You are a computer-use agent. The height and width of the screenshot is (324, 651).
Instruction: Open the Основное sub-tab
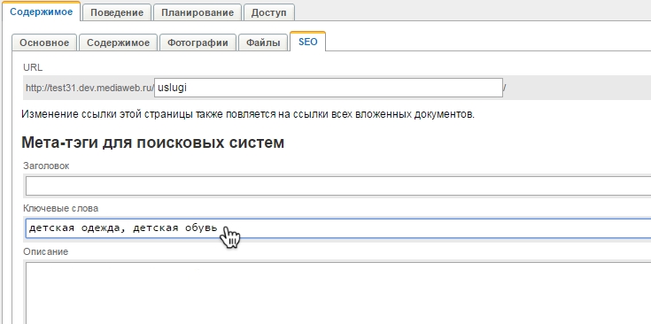(44, 42)
